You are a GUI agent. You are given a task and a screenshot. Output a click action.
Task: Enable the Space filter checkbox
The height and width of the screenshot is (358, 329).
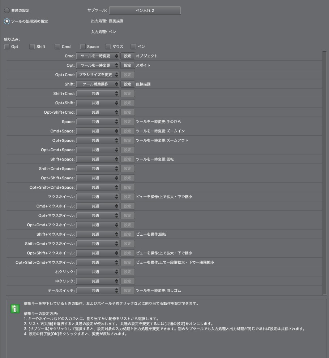pyautogui.click(x=82, y=47)
